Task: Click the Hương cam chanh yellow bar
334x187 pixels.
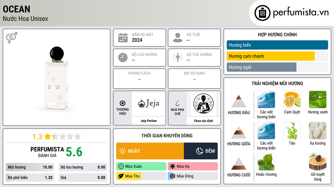Action: [x=270, y=56]
